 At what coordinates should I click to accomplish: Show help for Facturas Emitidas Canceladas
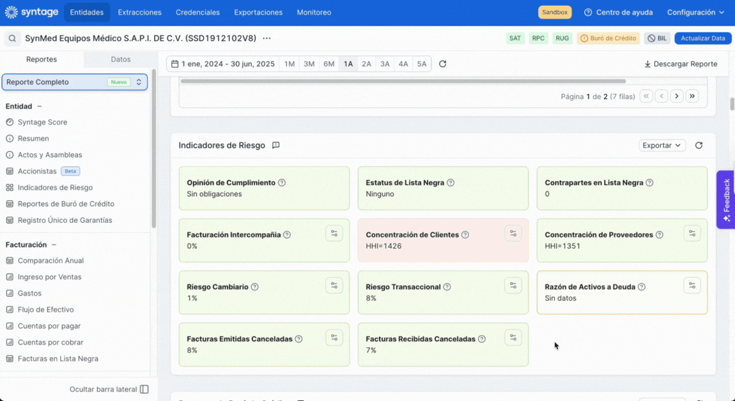click(x=298, y=338)
